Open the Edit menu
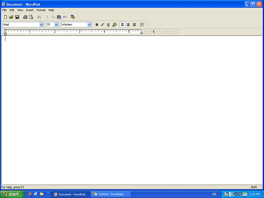The height and width of the screenshot is (198, 264). [12, 10]
